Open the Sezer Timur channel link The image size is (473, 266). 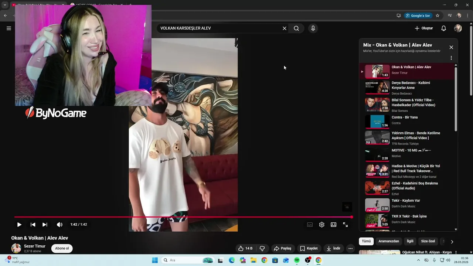[35, 246]
